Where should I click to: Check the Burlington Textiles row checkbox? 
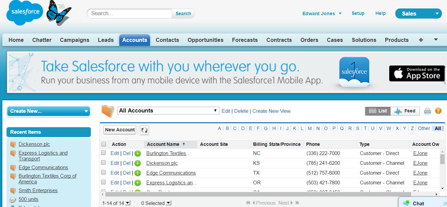(104, 153)
